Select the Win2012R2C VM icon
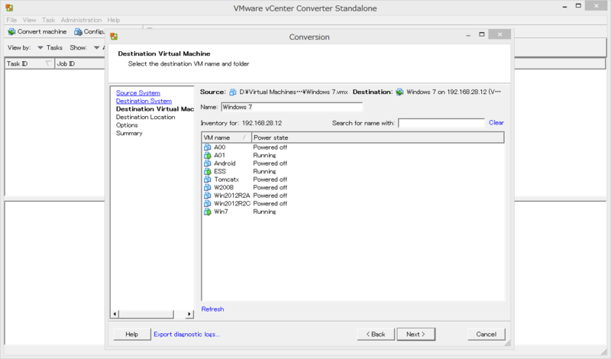Screen dimensions: 611x359 click(208, 203)
